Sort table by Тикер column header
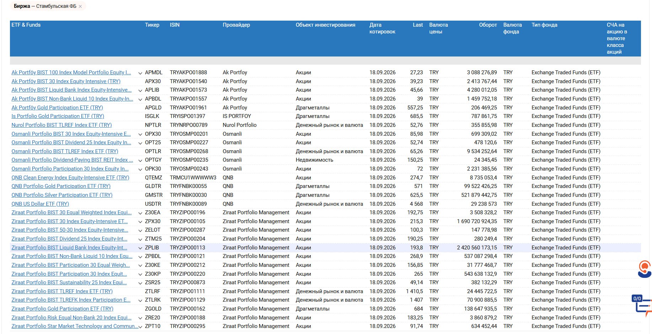Image resolution: width=652 pixels, height=334 pixels. (152, 25)
